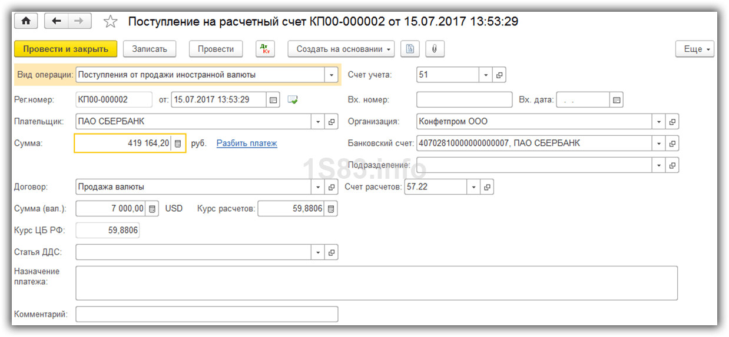The width and height of the screenshot is (729, 337).
Task: Open the Еще menu
Action: 694,49
